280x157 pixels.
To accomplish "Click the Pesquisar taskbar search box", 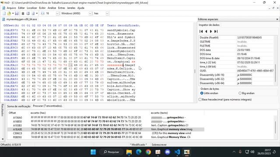I will [112, 152].
